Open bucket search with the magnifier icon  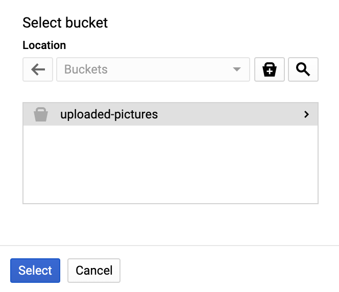click(303, 69)
